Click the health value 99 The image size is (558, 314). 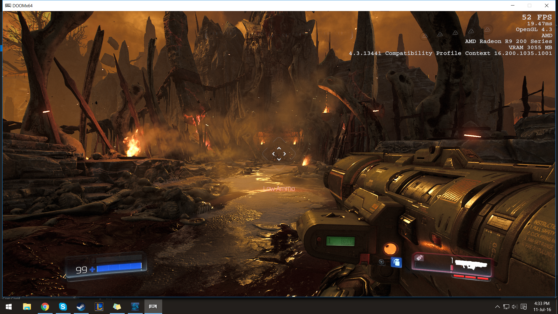point(81,270)
